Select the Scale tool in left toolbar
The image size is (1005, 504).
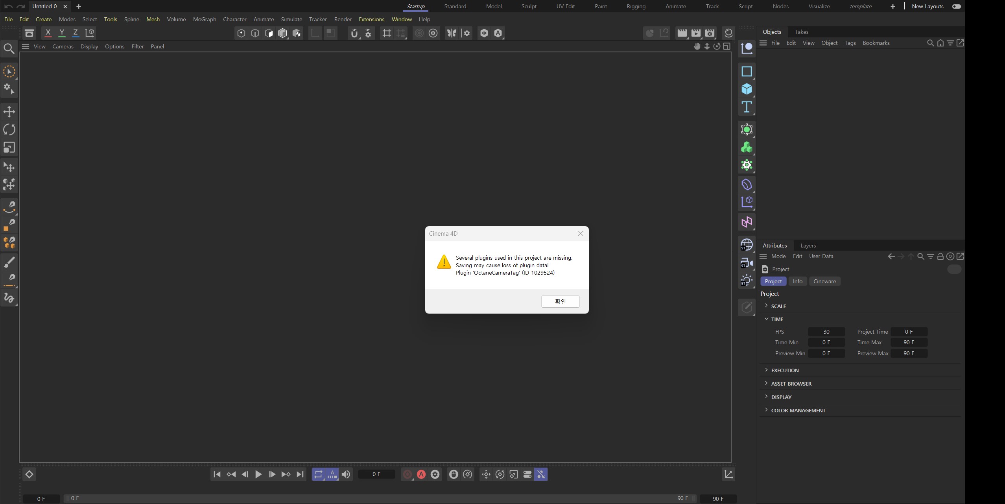tap(9, 148)
